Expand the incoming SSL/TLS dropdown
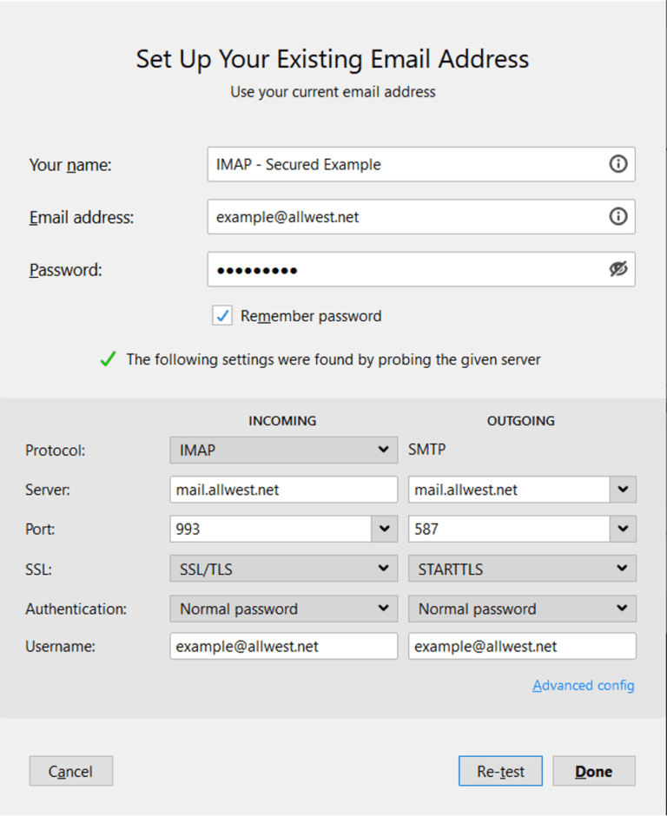 [x=385, y=569]
